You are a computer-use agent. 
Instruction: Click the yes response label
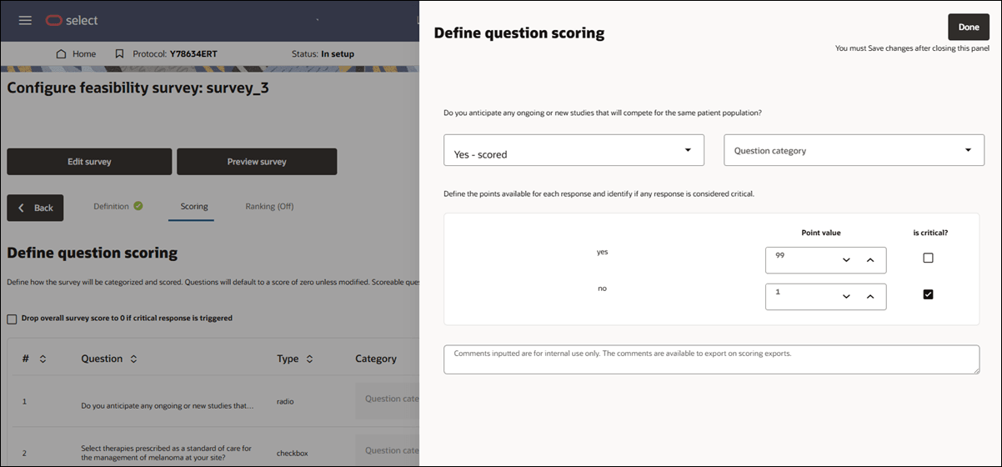[x=602, y=252]
